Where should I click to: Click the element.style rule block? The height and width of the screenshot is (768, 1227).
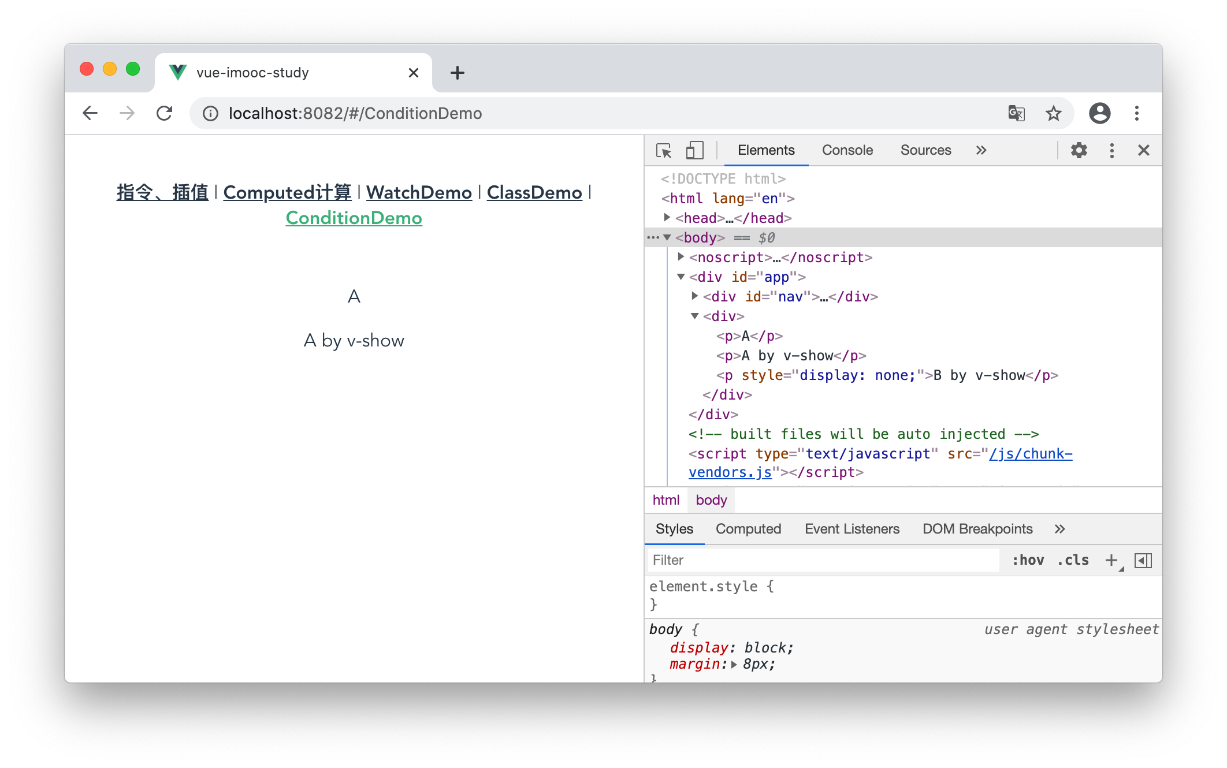tap(903, 595)
